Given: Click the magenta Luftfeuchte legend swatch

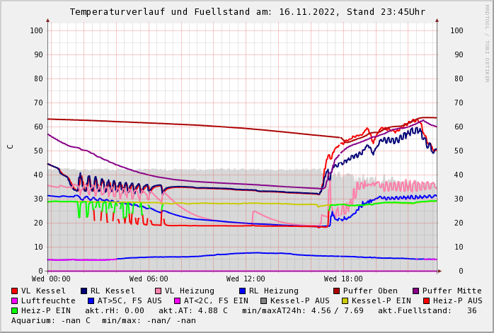Looking at the screenshot, I should (14, 301).
